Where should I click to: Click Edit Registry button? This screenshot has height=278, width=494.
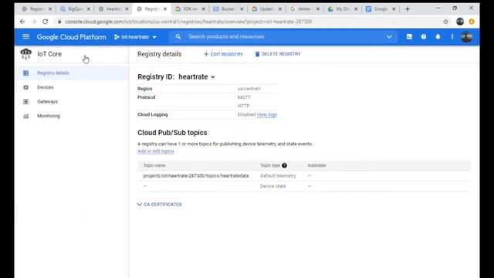pos(223,54)
